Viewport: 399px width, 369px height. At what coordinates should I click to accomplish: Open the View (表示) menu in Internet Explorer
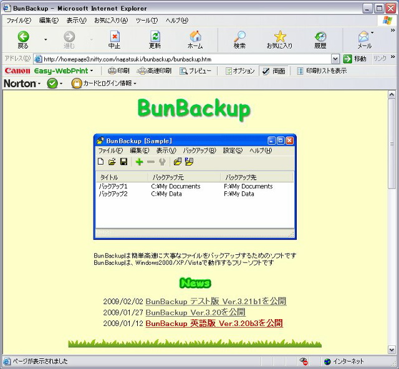click(76, 21)
